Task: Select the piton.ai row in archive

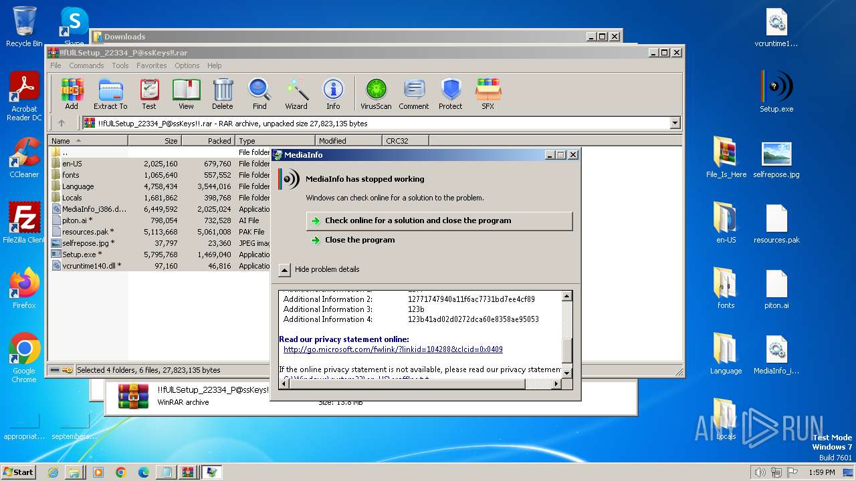Action: coord(159,220)
